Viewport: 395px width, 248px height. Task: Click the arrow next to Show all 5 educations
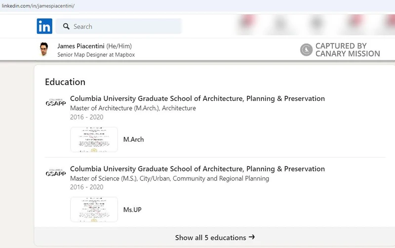[x=252, y=237]
